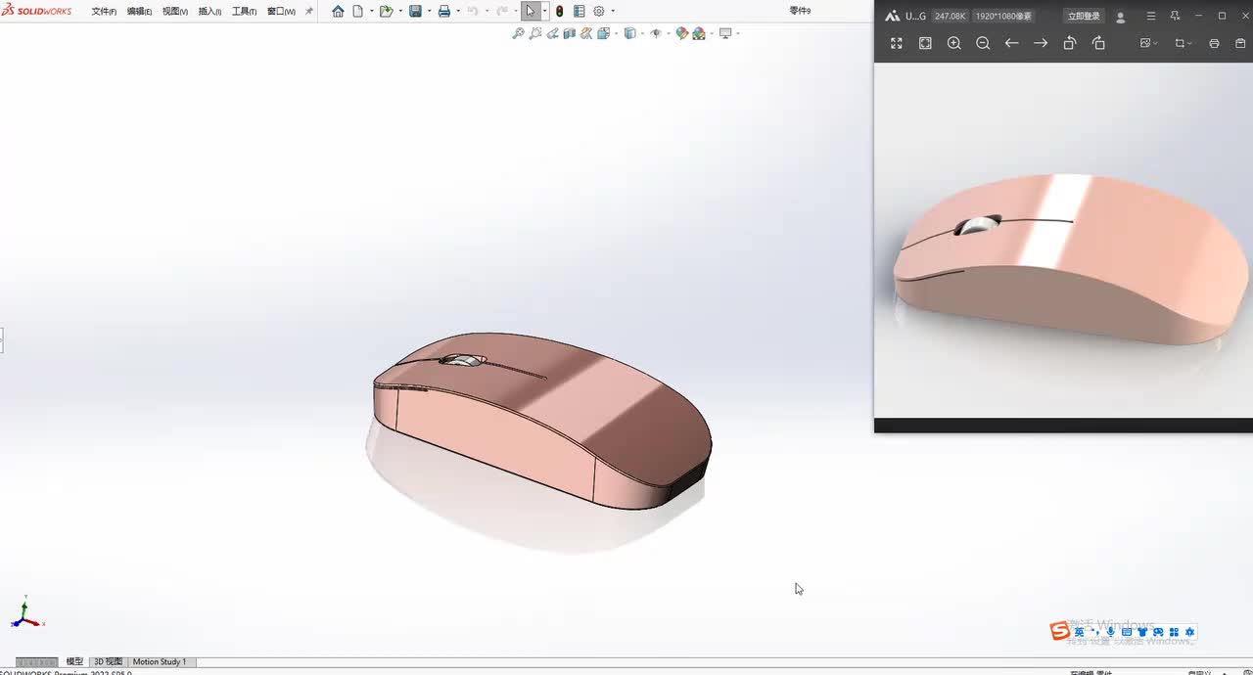The image size is (1253, 675).
Task: Select the Zoom to Area tool
Action: click(535, 33)
